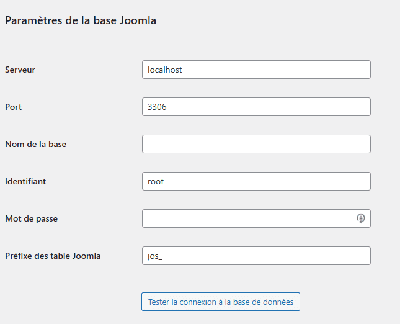Click the 'Paramètres de la base Joomla' heading
Image resolution: width=400 pixels, height=324 pixels.
[x=81, y=20]
